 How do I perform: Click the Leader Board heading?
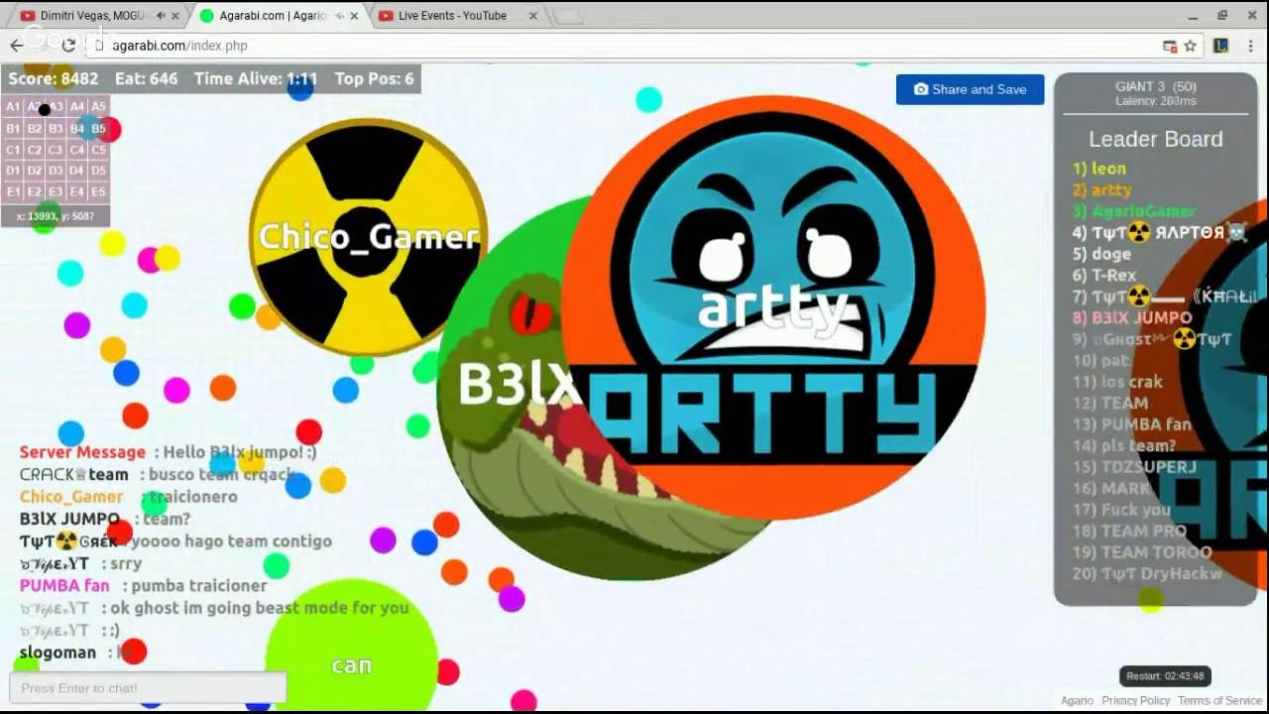pos(1156,139)
